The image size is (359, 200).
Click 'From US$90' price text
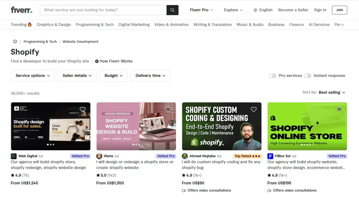193,183
